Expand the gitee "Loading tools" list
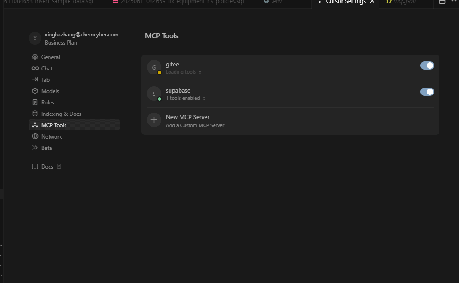 (184, 72)
